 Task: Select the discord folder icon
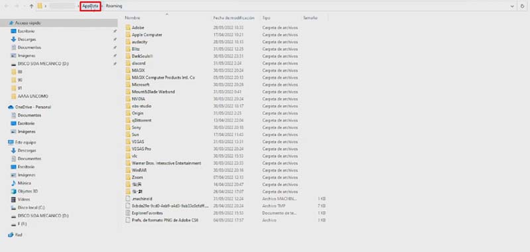pyautogui.click(x=128, y=63)
